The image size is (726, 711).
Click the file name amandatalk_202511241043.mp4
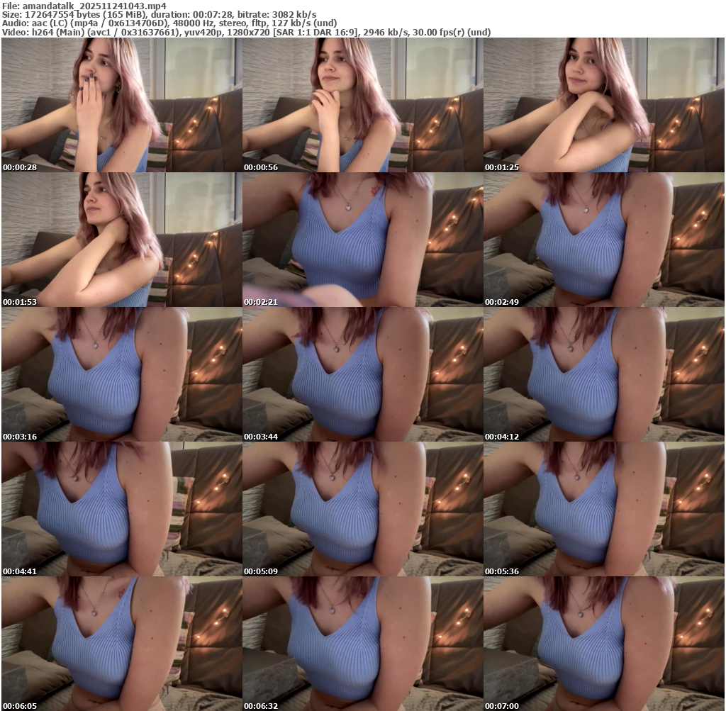click(x=94, y=6)
